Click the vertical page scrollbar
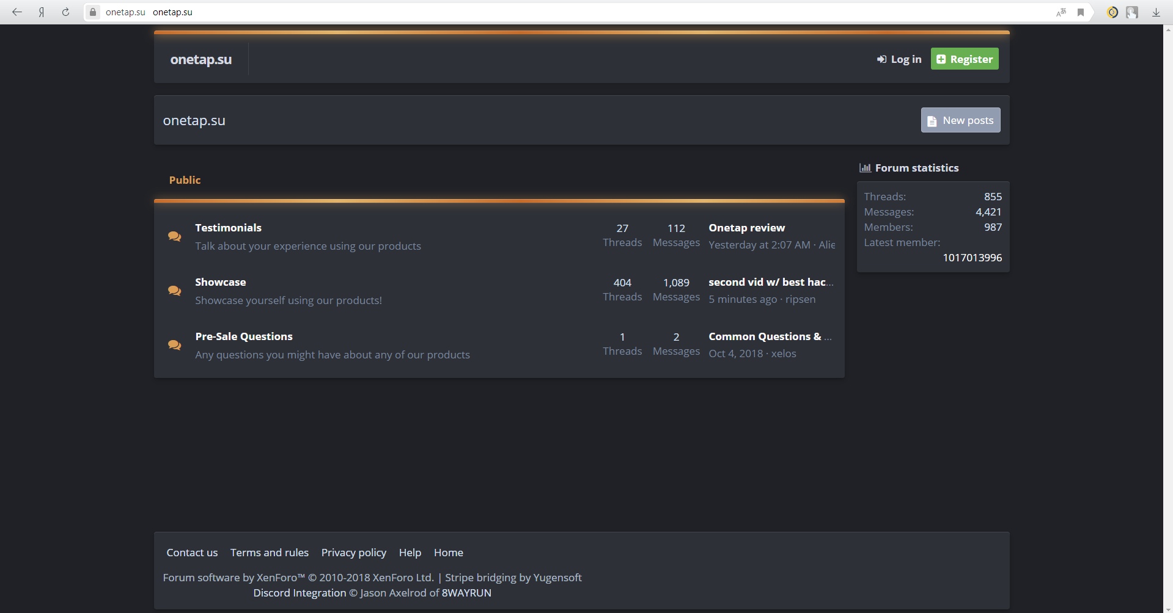Screen dimensions: 1173x613 1167,317
